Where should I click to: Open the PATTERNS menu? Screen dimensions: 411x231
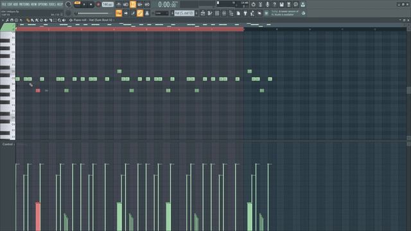tap(24, 4)
